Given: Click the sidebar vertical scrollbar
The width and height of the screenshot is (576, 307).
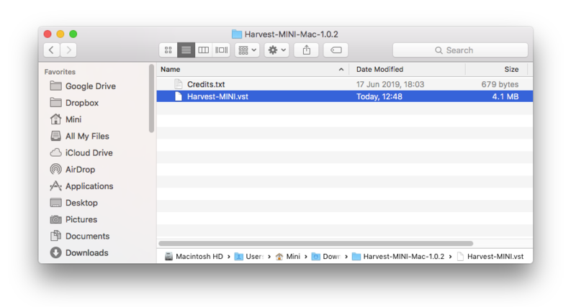Looking at the screenshot, I should click(x=151, y=98).
